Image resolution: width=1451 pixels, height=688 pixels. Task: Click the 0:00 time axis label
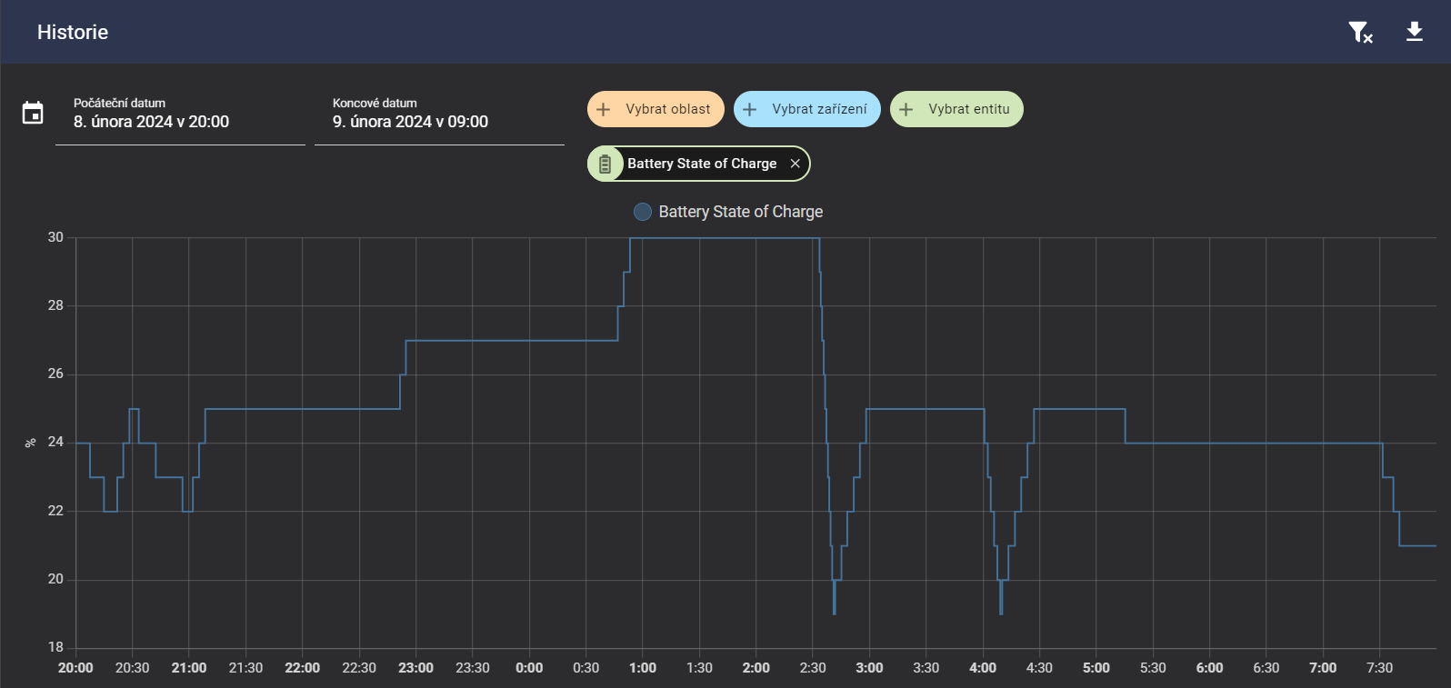pos(529,668)
